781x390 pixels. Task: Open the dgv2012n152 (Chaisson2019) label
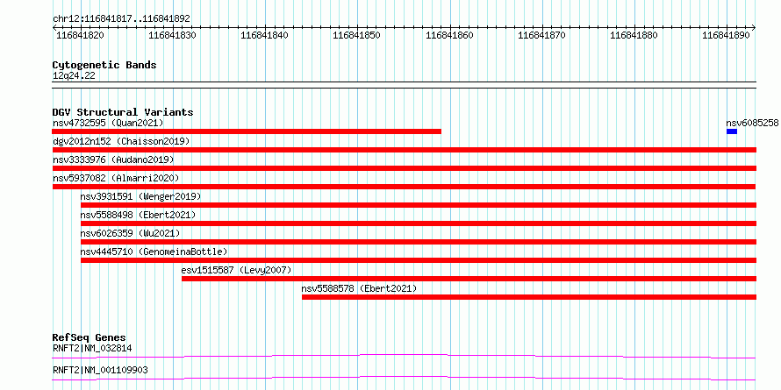pos(121,141)
